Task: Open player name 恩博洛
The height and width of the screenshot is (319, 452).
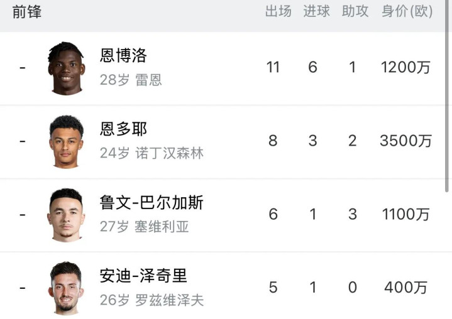Action: pyautogui.click(x=123, y=56)
